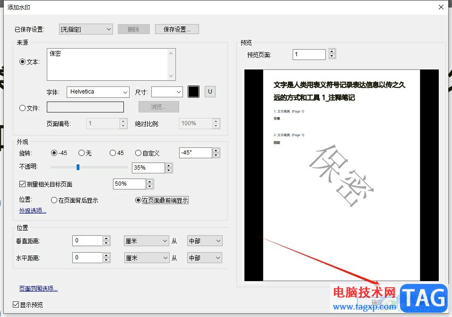Image resolution: width=452 pixels, height=317 pixels.
Task: Select the 文件 source radio button
Action: 22,108
